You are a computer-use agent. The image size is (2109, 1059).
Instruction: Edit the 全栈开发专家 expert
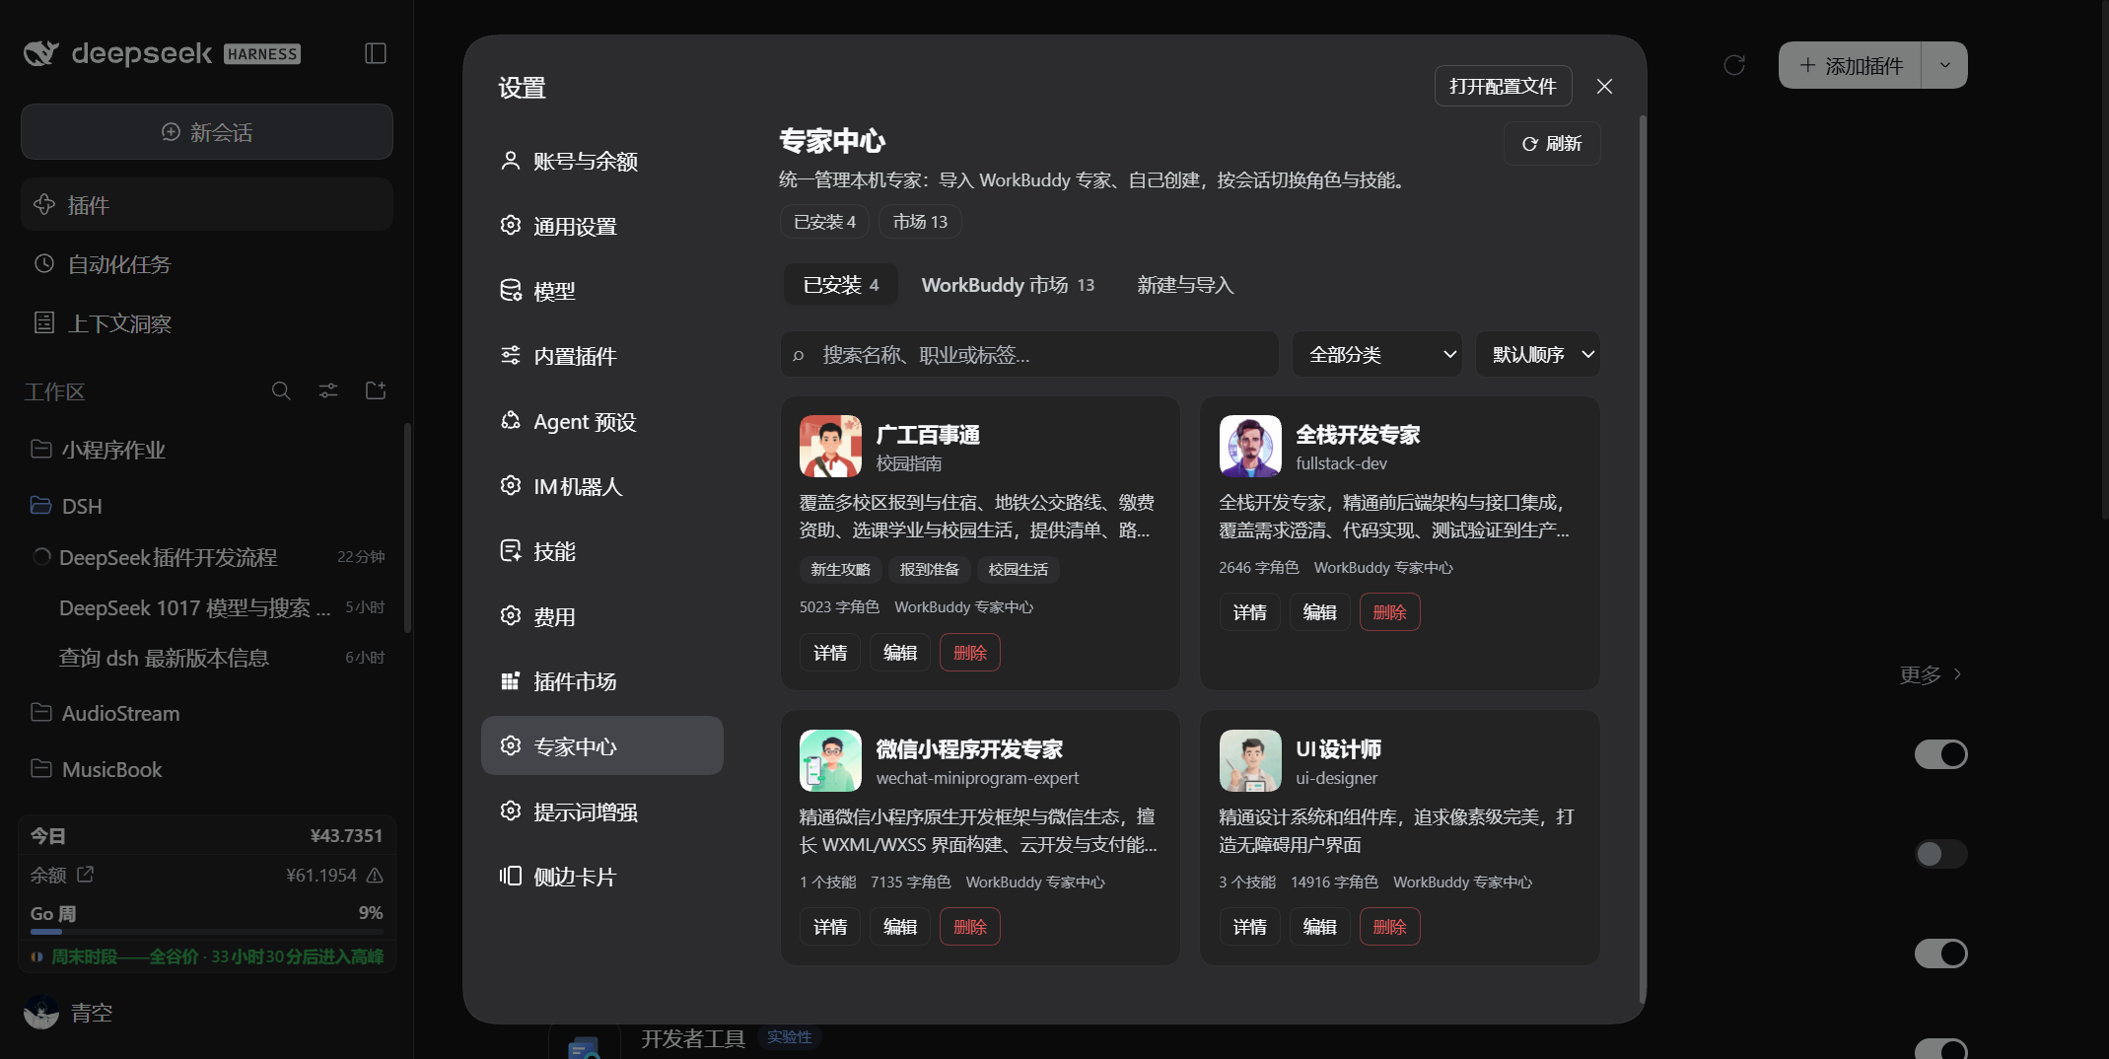pos(1319,612)
